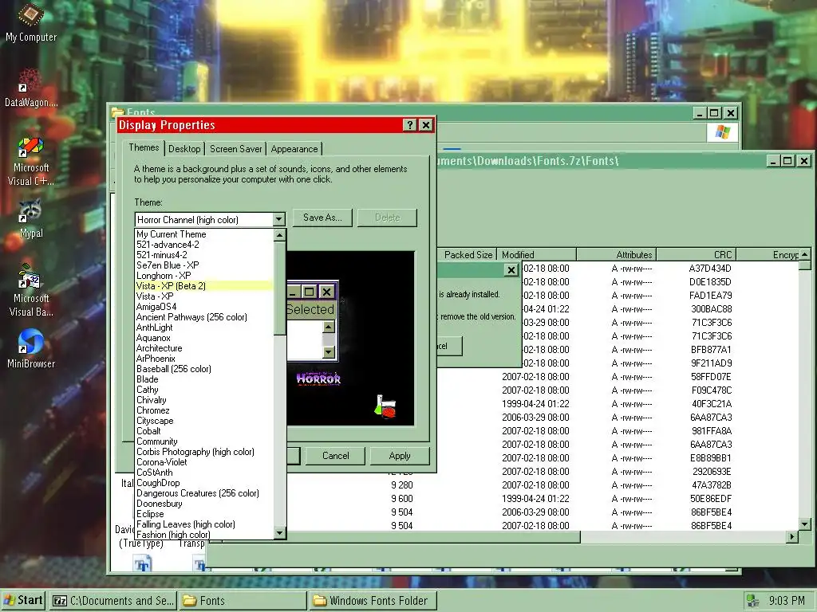Click Save As... button
817x612 pixels.
click(322, 218)
